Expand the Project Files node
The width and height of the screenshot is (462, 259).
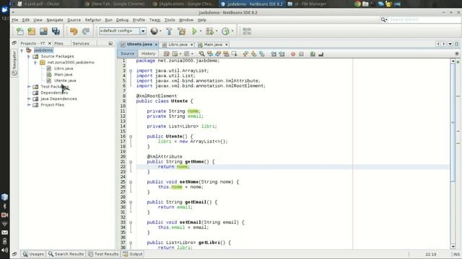29,105
